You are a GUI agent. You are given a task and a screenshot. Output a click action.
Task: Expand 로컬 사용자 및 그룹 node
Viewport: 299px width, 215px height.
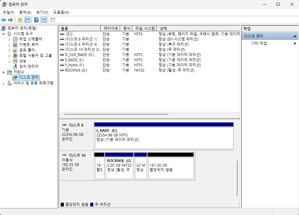(x=9, y=56)
